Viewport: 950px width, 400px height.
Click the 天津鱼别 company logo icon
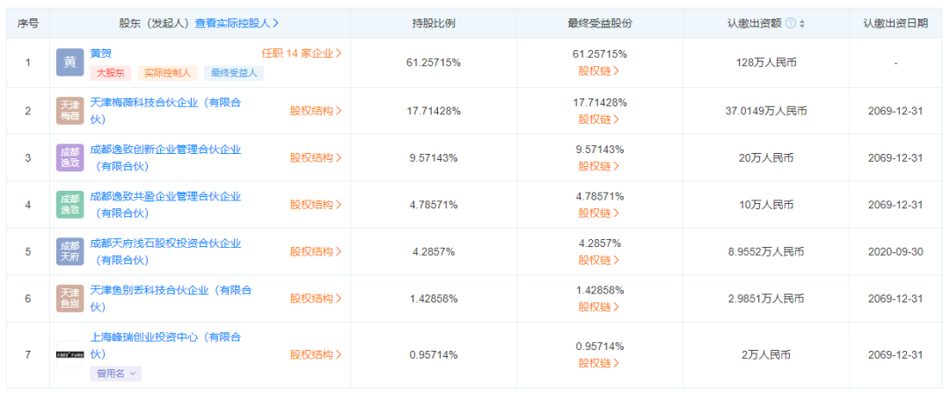[x=69, y=298]
